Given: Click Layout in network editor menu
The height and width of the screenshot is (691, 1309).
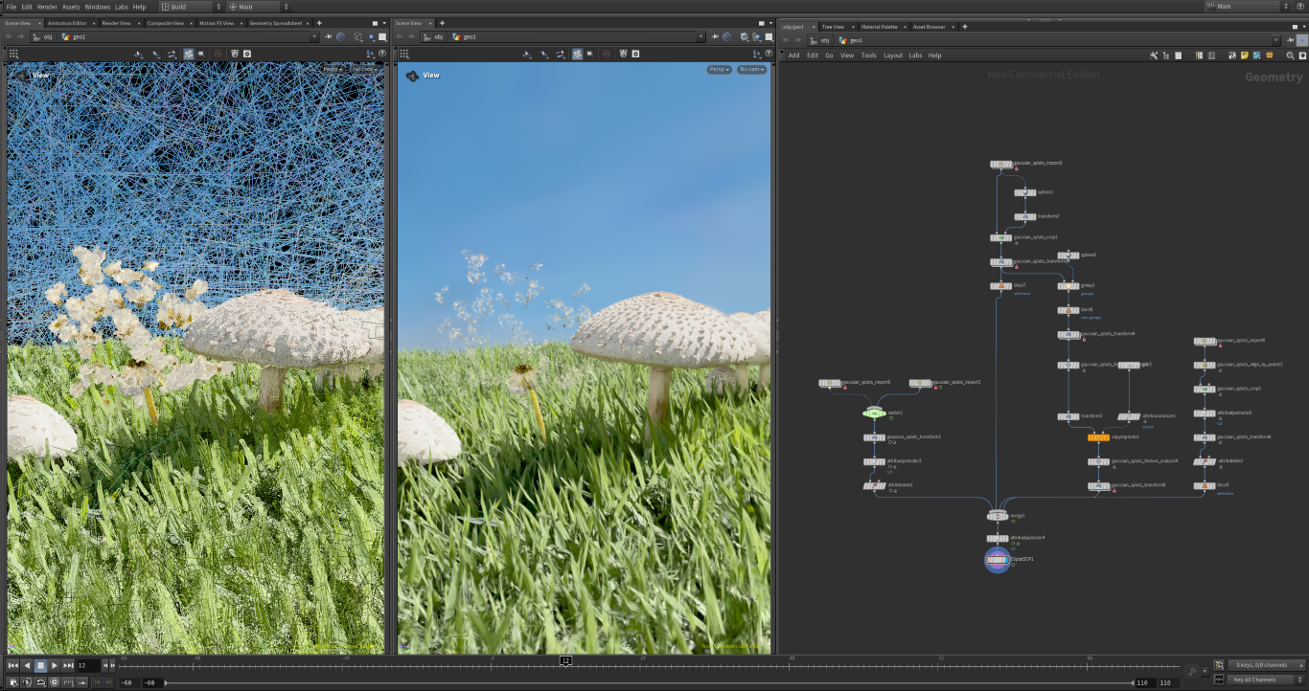Looking at the screenshot, I should 893,56.
